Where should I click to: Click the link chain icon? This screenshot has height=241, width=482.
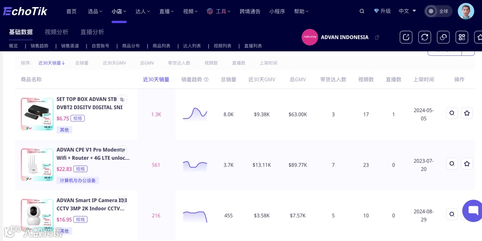click(443, 37)
